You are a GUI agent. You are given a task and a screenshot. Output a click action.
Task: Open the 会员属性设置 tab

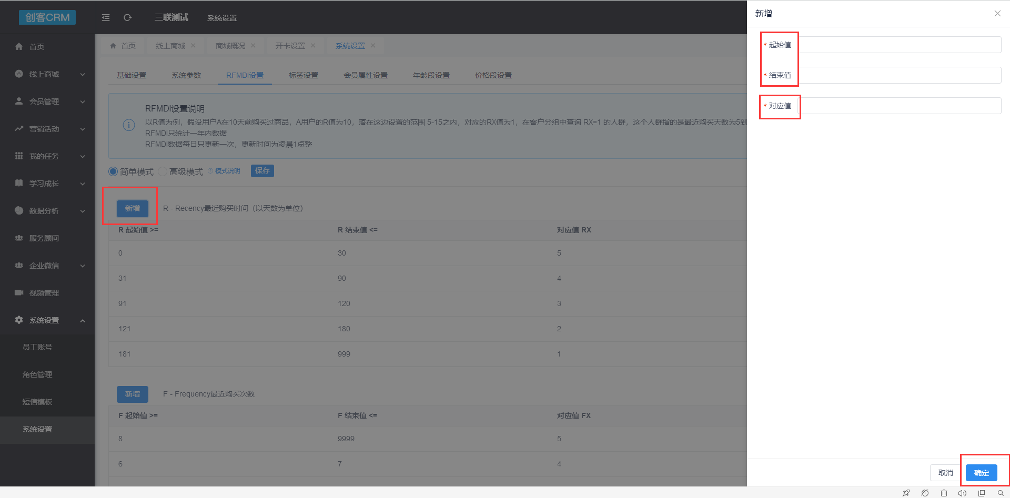pos(366,75)
